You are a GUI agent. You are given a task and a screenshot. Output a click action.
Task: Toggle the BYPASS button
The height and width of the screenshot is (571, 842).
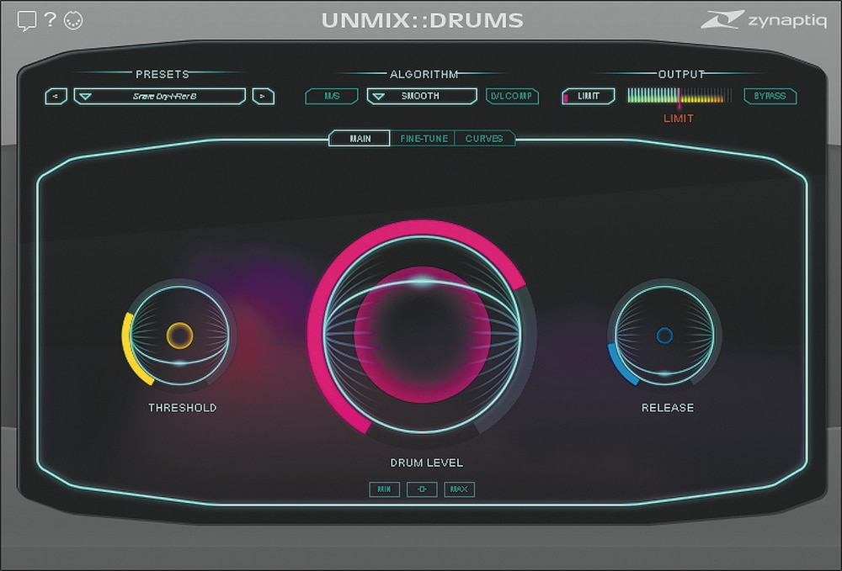click(x=770, y=96)
